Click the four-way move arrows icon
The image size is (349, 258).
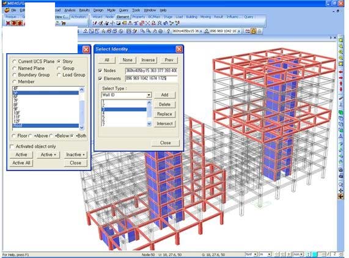click(x=340, y=191)
